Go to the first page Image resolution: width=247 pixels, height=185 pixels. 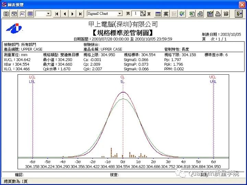pos(57,14)
